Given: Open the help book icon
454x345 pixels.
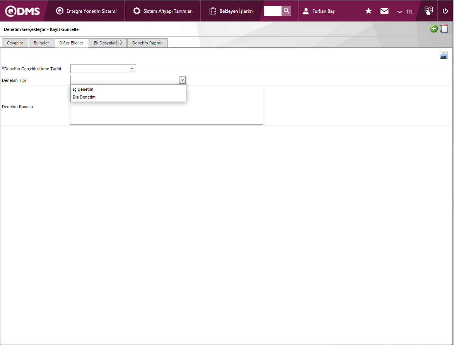Looking at the screenshot, I should coord(428,11).
